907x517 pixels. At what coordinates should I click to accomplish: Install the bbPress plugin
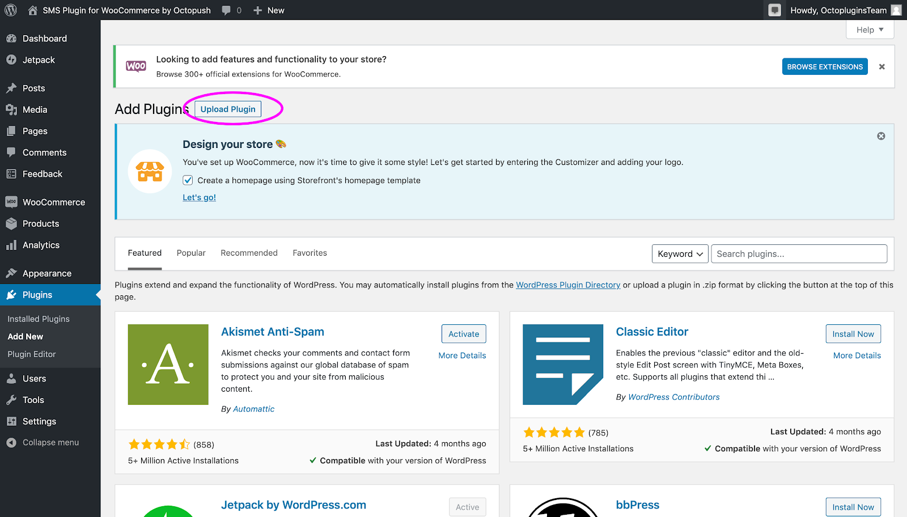pyautogui.click(x=853, y=507)
